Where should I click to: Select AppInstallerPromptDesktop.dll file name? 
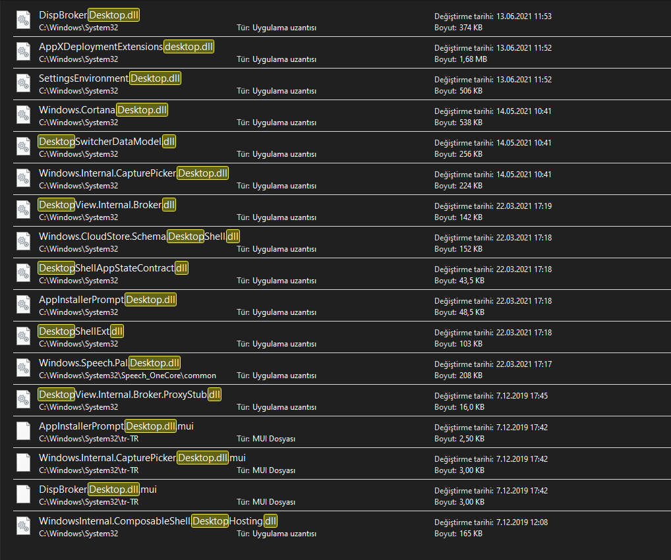click(107, 300)
